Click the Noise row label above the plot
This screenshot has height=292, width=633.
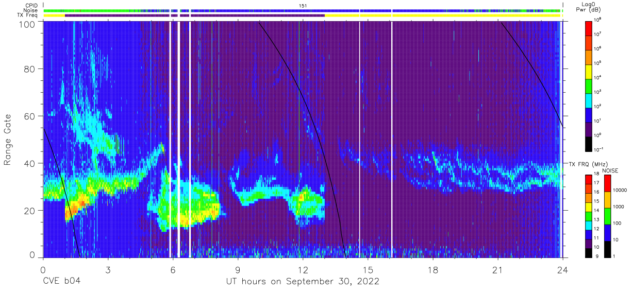point(30,10)
